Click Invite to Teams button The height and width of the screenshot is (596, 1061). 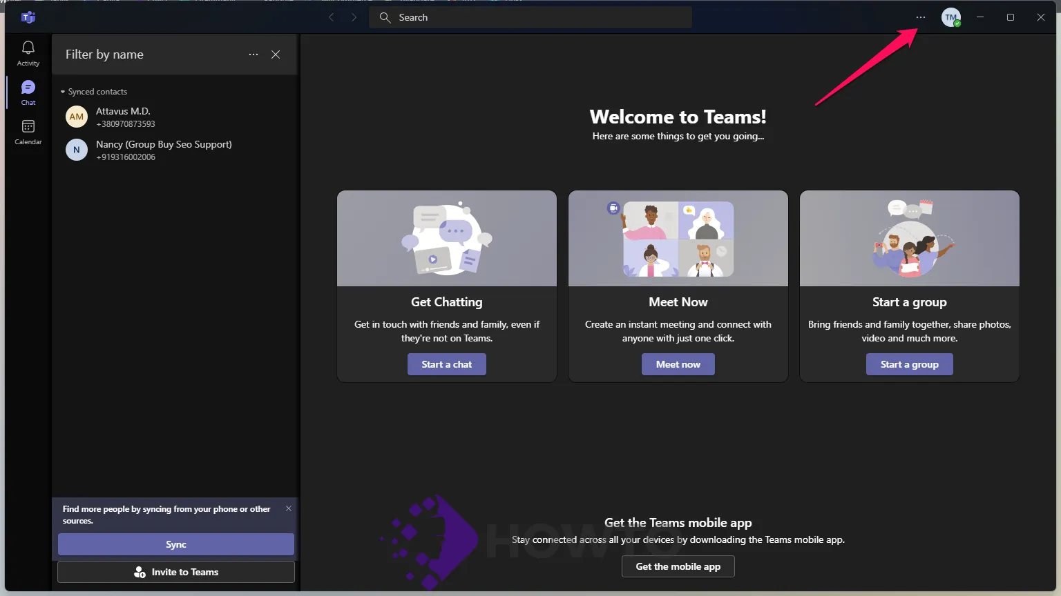176,572
